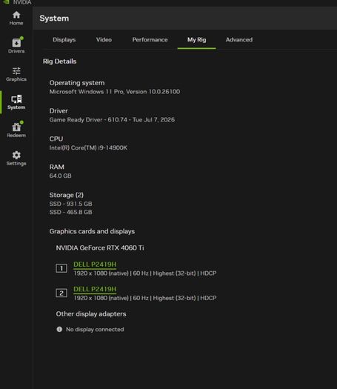This screenshot has width=337, height=389.
Task: Open first DELL P2419H display link
Action: 95,265
